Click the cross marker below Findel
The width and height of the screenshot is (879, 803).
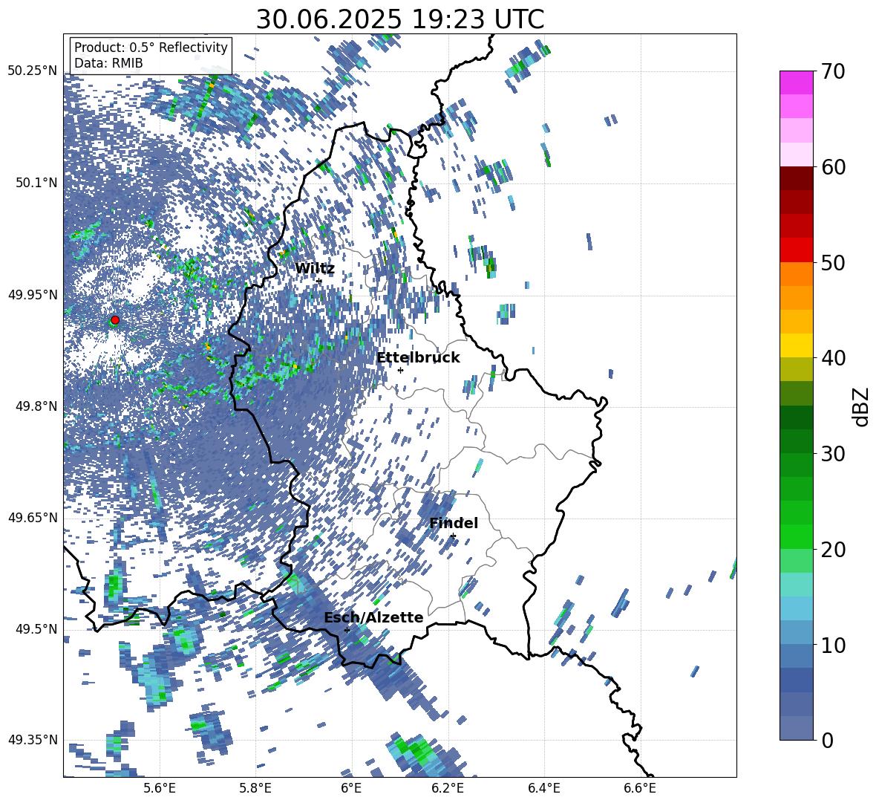click(x=453, y=536)
